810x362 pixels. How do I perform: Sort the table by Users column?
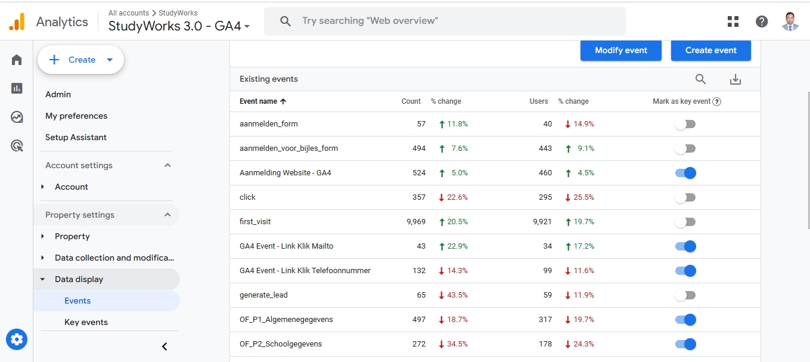[x=539, y=101]
